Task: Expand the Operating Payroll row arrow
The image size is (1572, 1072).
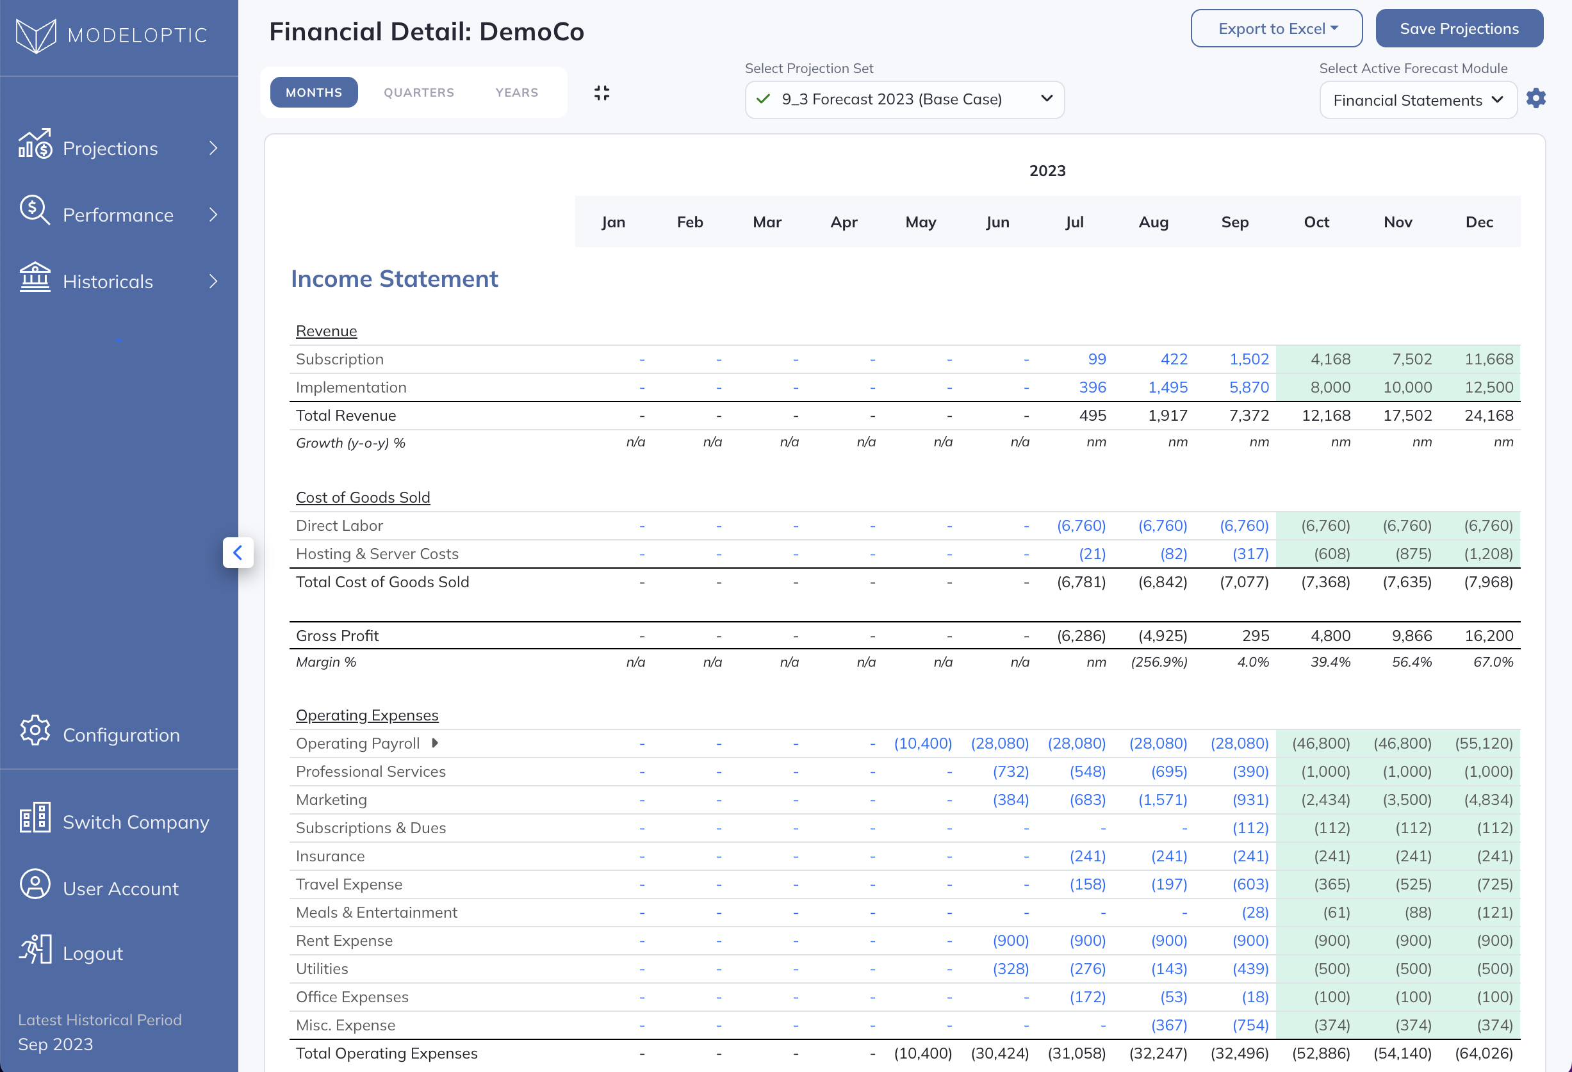Action: click(x=435, y=743)
